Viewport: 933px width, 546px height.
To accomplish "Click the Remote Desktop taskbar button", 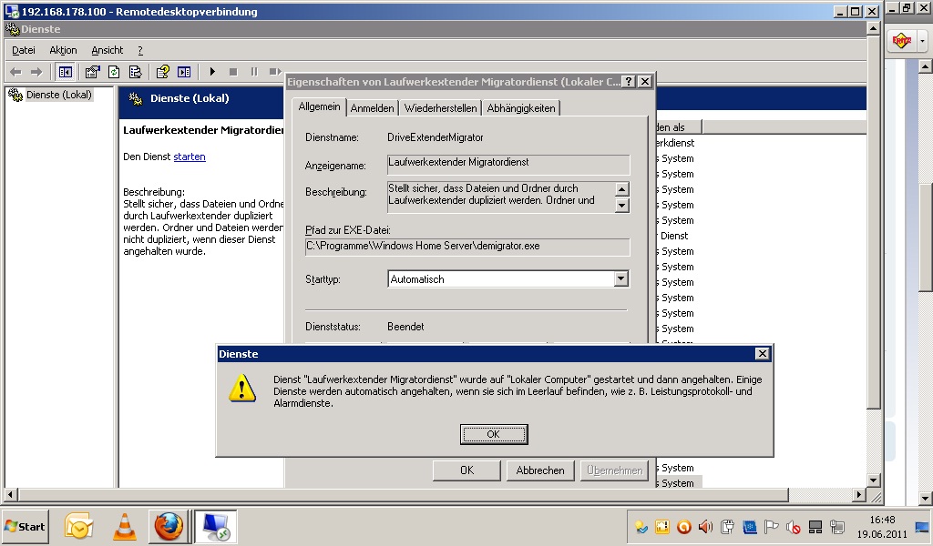I will coord(215,526).
